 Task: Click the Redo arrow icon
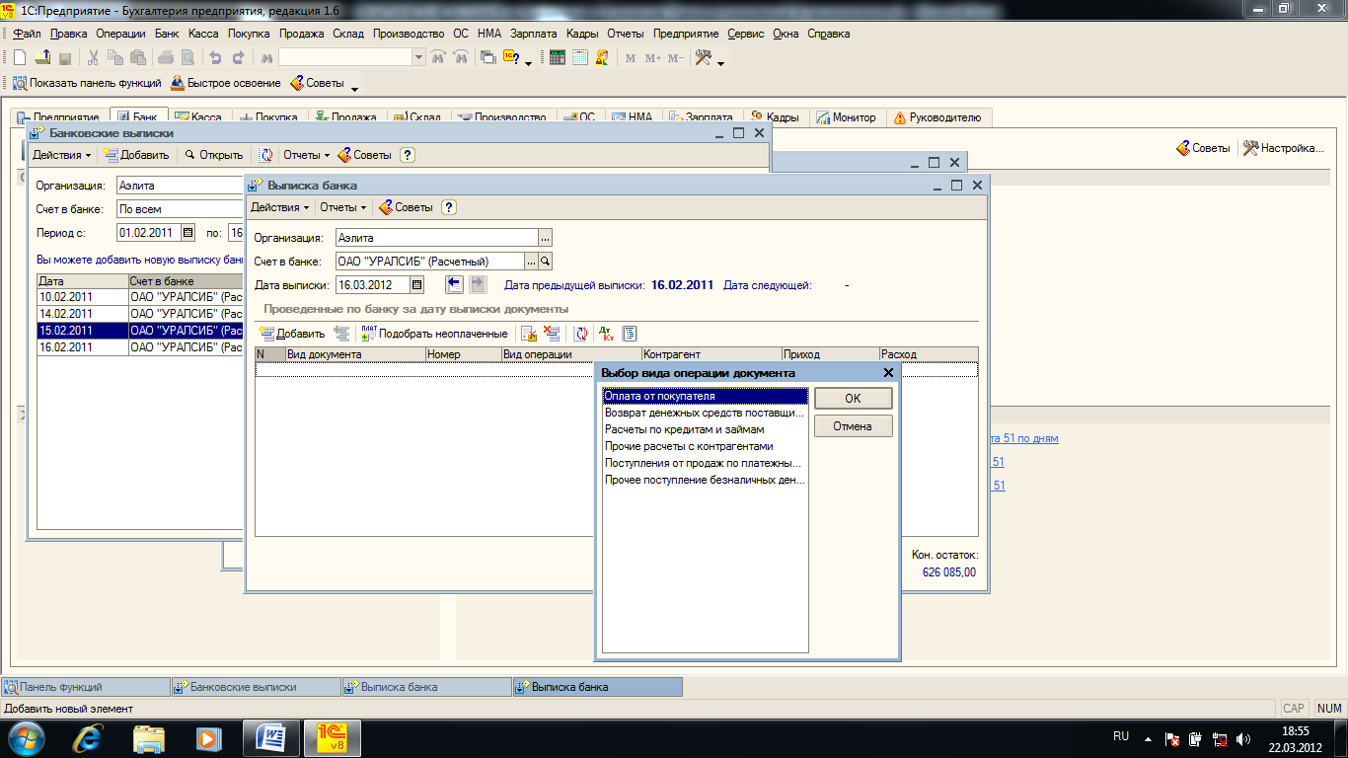coord(238,57)
